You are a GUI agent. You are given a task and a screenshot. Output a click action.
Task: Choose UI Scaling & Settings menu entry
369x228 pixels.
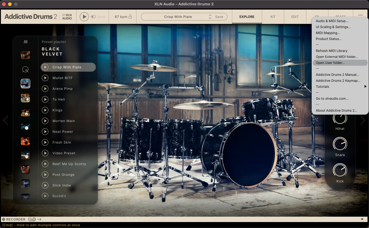pyautogui.click(x=340, y=27)
